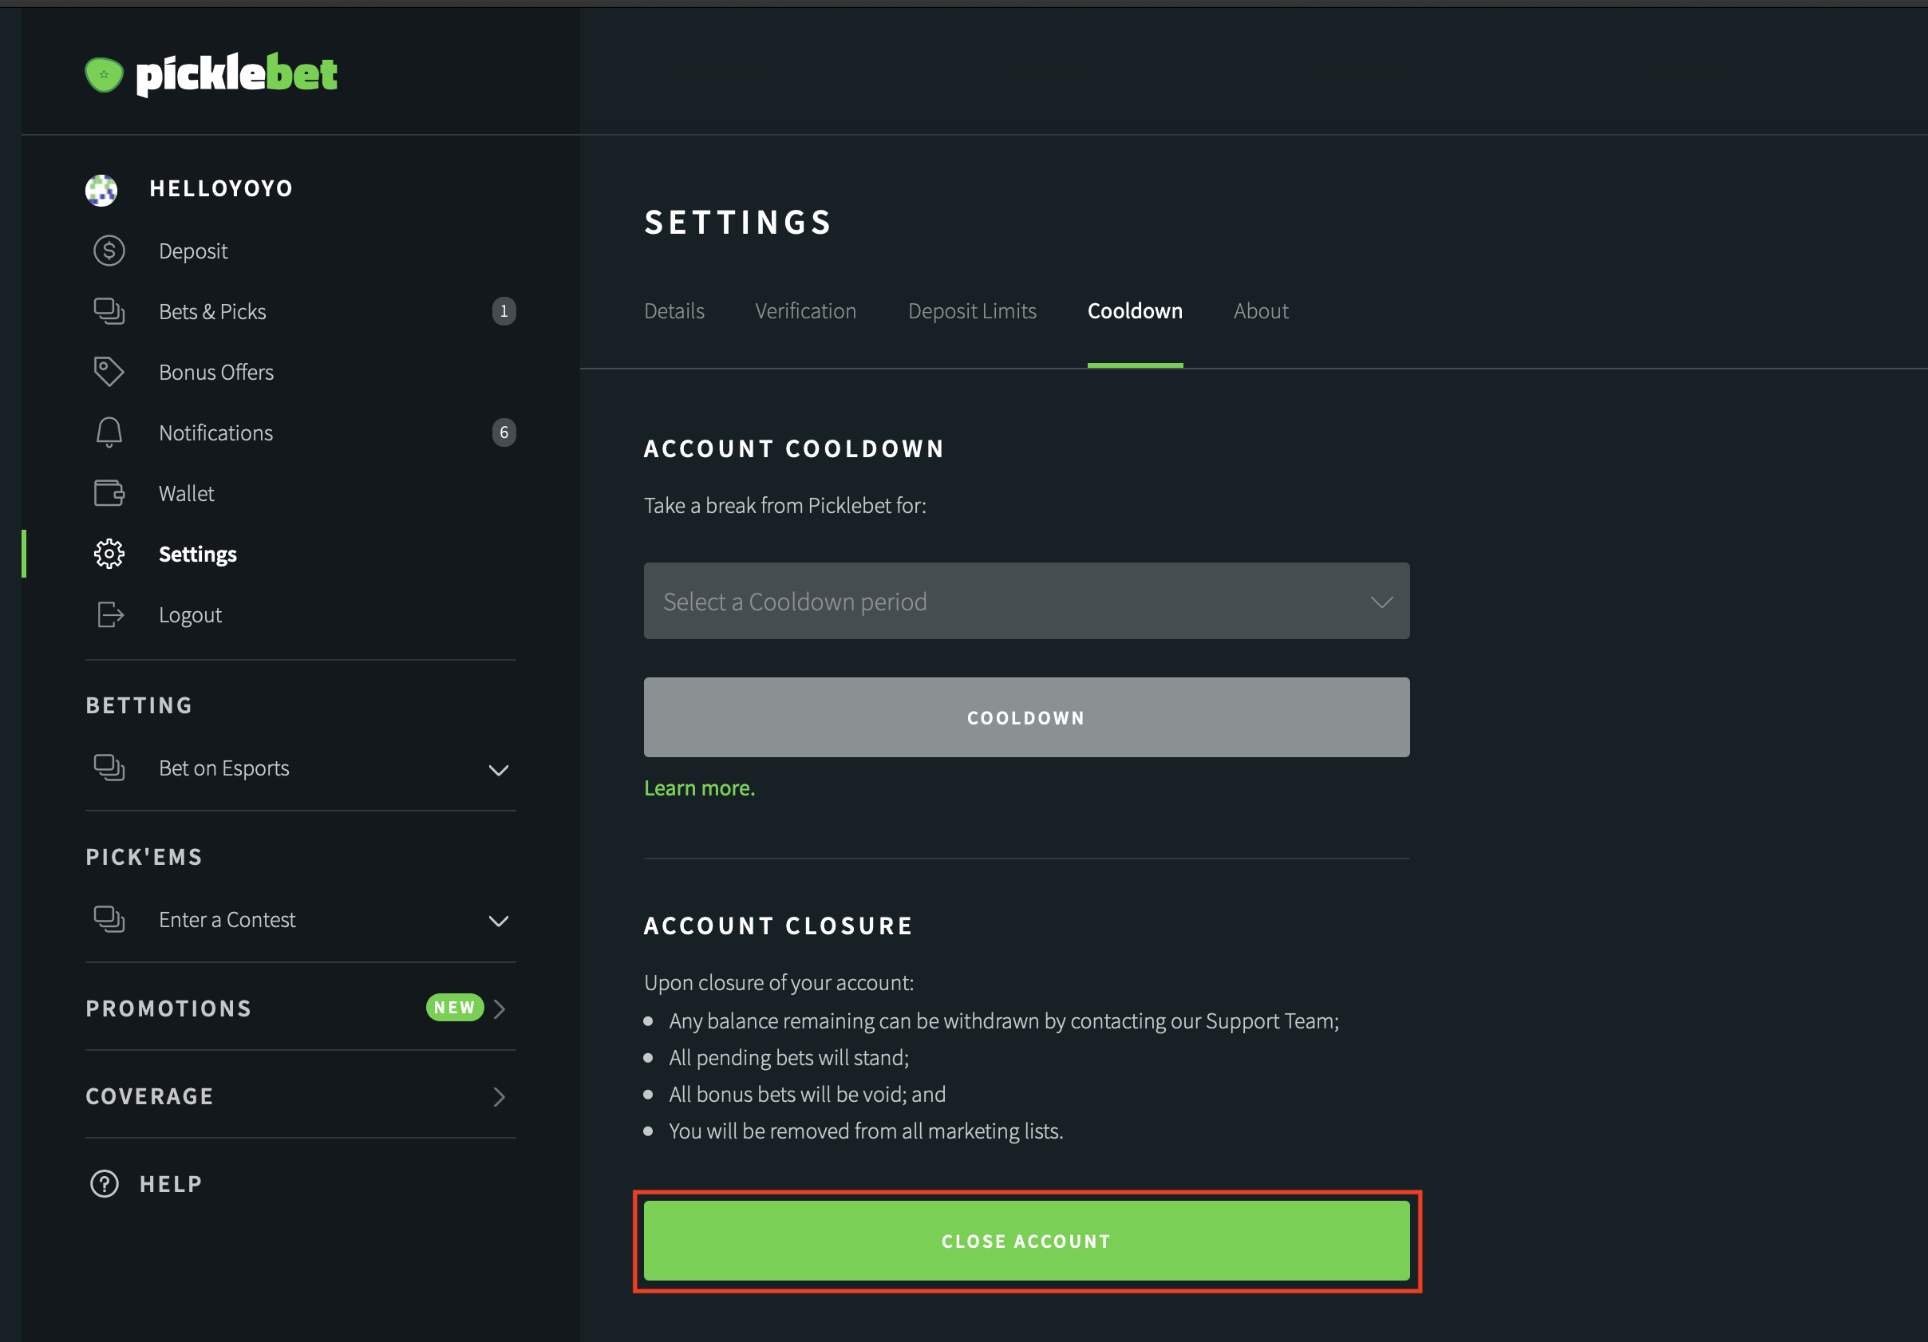Follow the Learn more link

(x=700, y=787)
